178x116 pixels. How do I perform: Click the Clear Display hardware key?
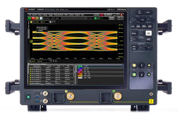coord(150,26)
